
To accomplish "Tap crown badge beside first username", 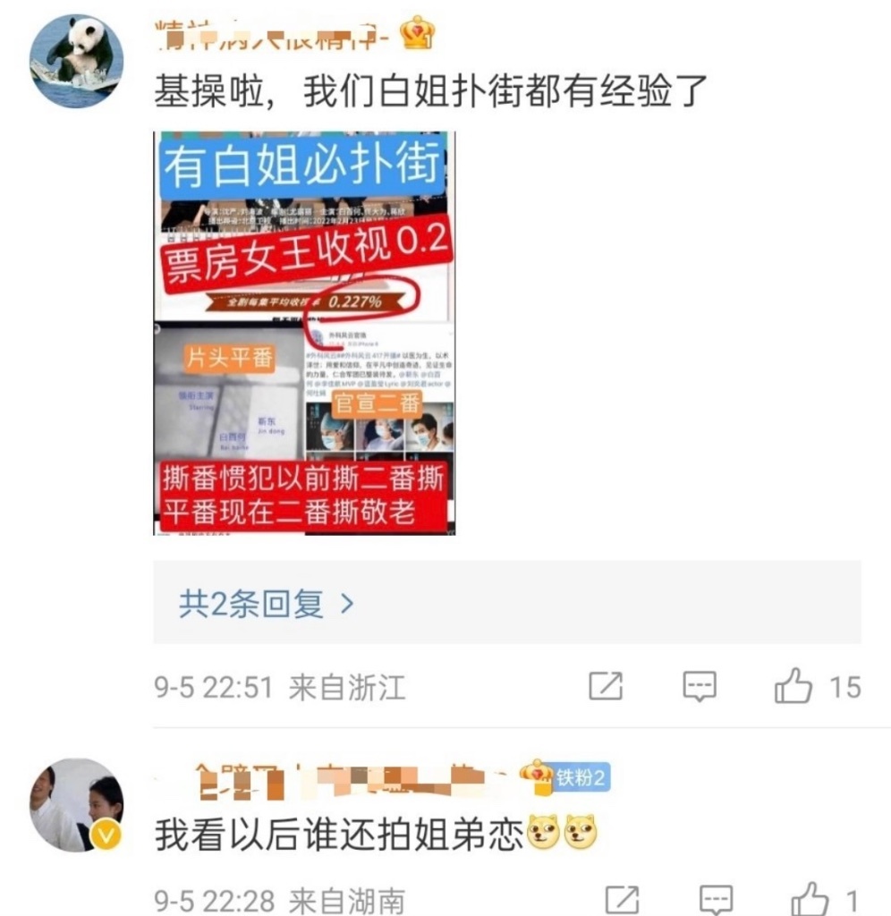I will click(x=418, y=33).
